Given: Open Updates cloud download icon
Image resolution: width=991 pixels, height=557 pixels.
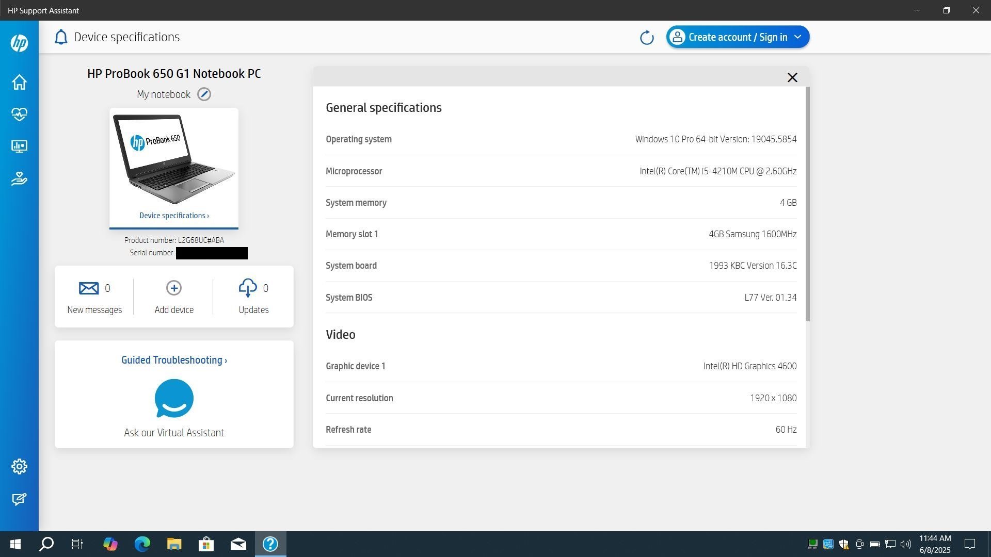Looking at the screenshot, I should 248,288.
